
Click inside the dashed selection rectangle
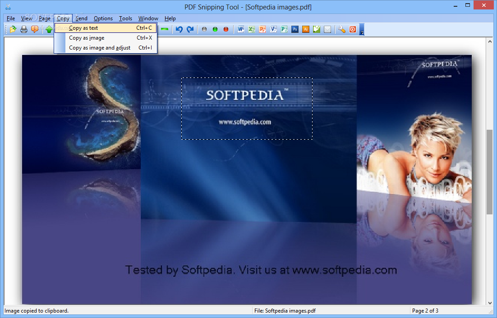pos(247,109)
